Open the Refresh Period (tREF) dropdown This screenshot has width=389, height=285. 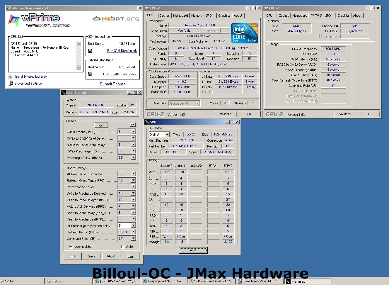pos(133,232)
